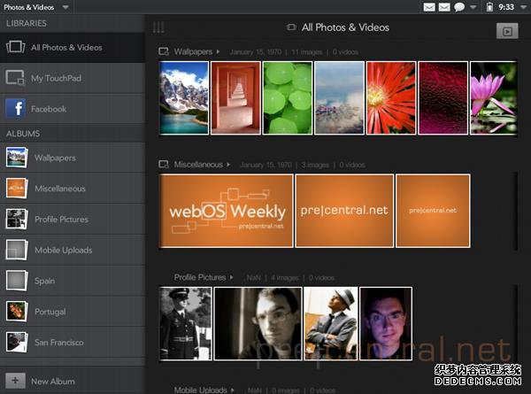Open the dark crimson texture wallpaper
The image size is (531, 394).
(x=443, y=98)
